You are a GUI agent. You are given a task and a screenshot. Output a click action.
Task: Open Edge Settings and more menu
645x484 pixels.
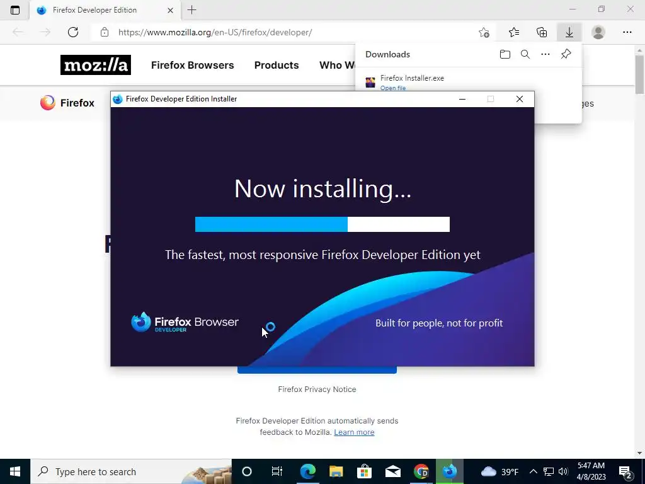coord(627,32)
